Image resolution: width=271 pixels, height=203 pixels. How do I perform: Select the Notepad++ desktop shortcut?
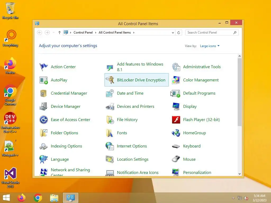tap(10, 148)
